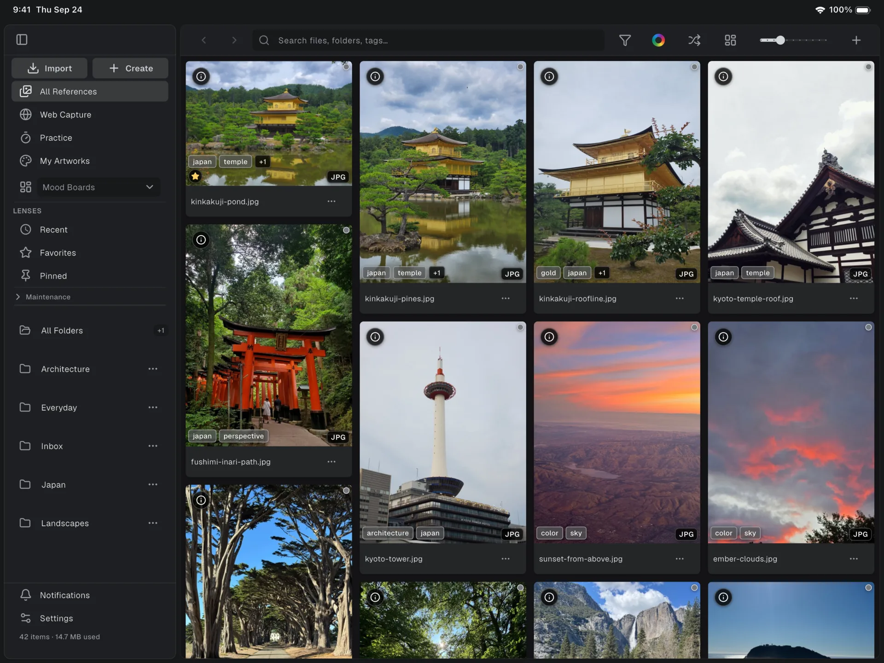
Task: Click the Import button
Action: click(49, 68)
